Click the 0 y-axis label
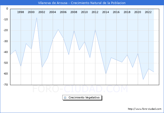Viewport: 164px width, 113px height. pyautogui.click(x=7, y=9)
